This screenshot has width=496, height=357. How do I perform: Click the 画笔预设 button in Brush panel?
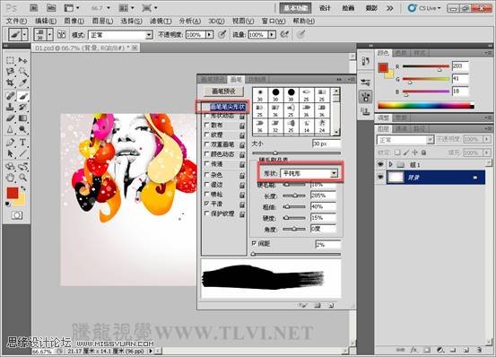[x=223, y=91]
